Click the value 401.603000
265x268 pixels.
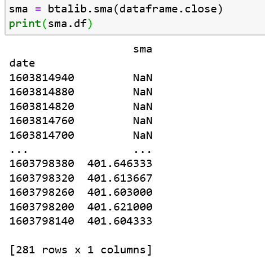coord(120,192)
